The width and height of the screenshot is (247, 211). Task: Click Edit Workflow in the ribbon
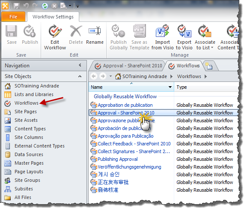[x=55, y=37]
